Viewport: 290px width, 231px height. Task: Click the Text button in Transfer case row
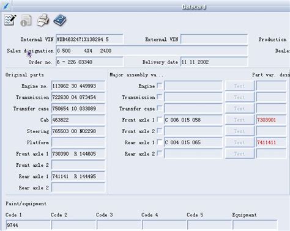[x=240, y=109]
